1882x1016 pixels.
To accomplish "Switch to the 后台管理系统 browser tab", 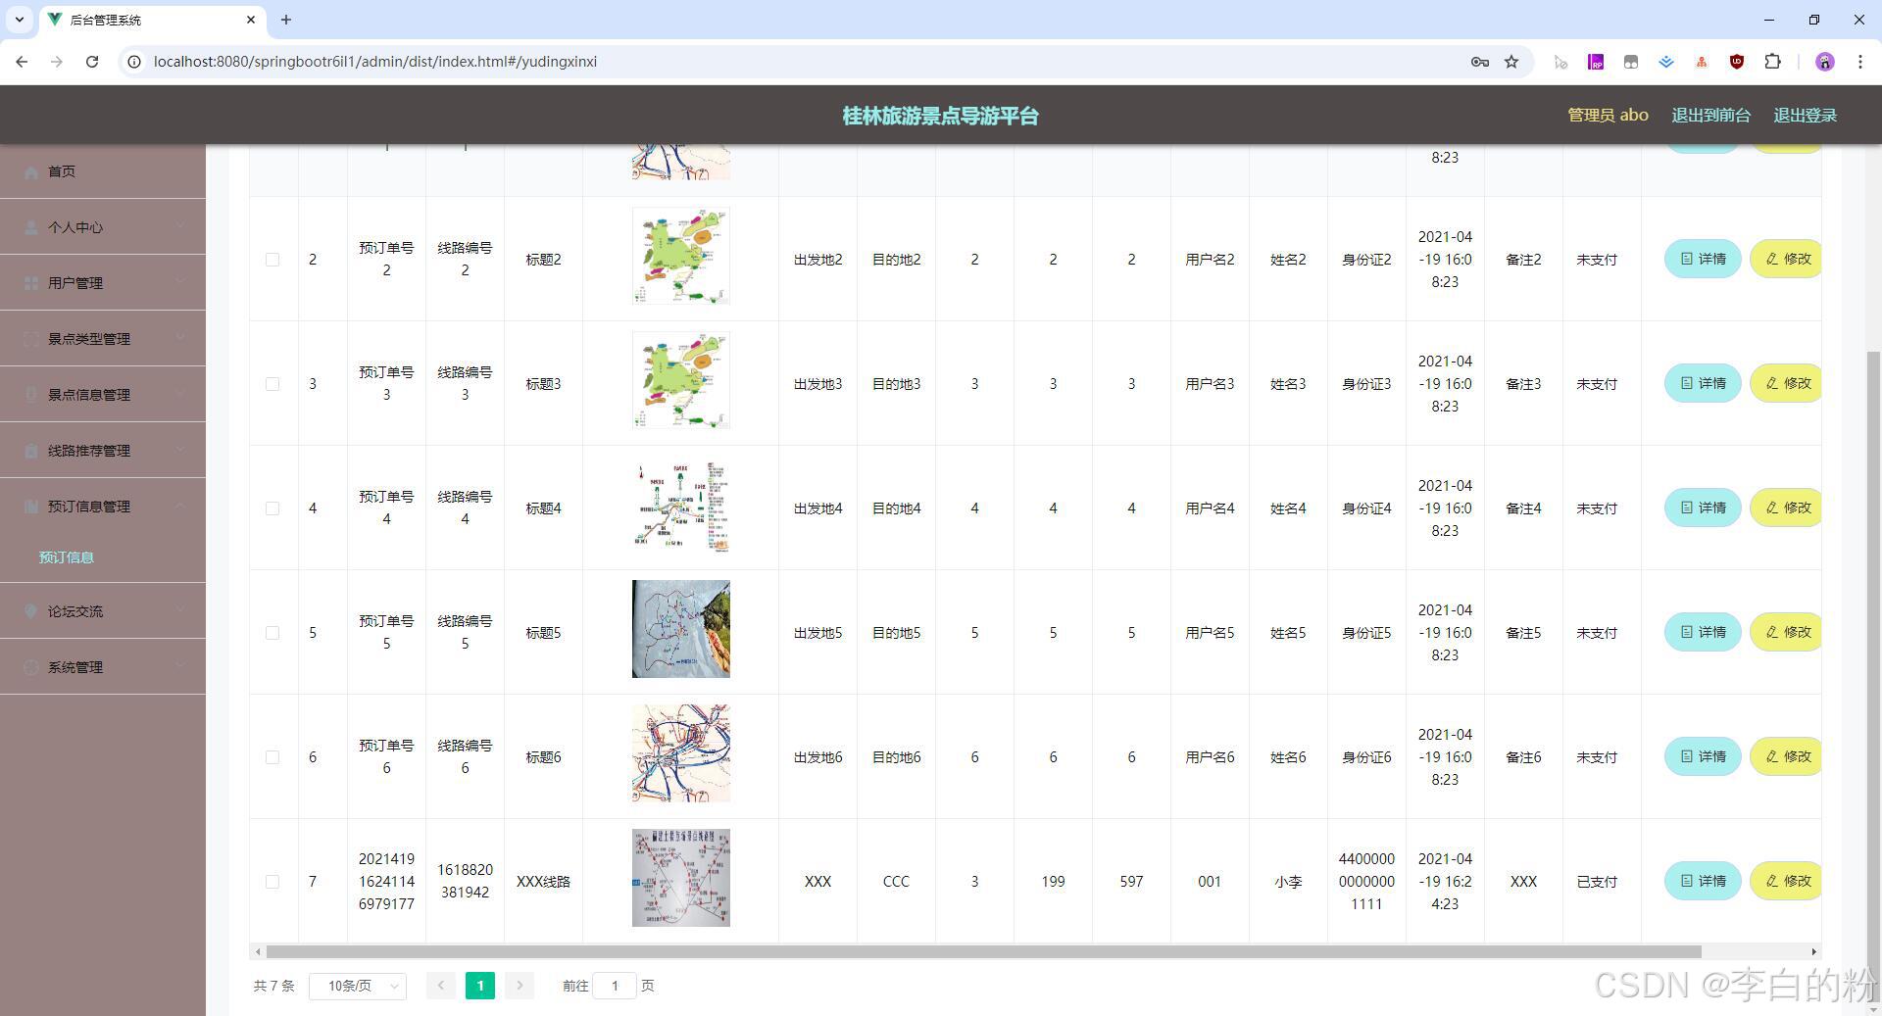I will [x=152, y=20].
